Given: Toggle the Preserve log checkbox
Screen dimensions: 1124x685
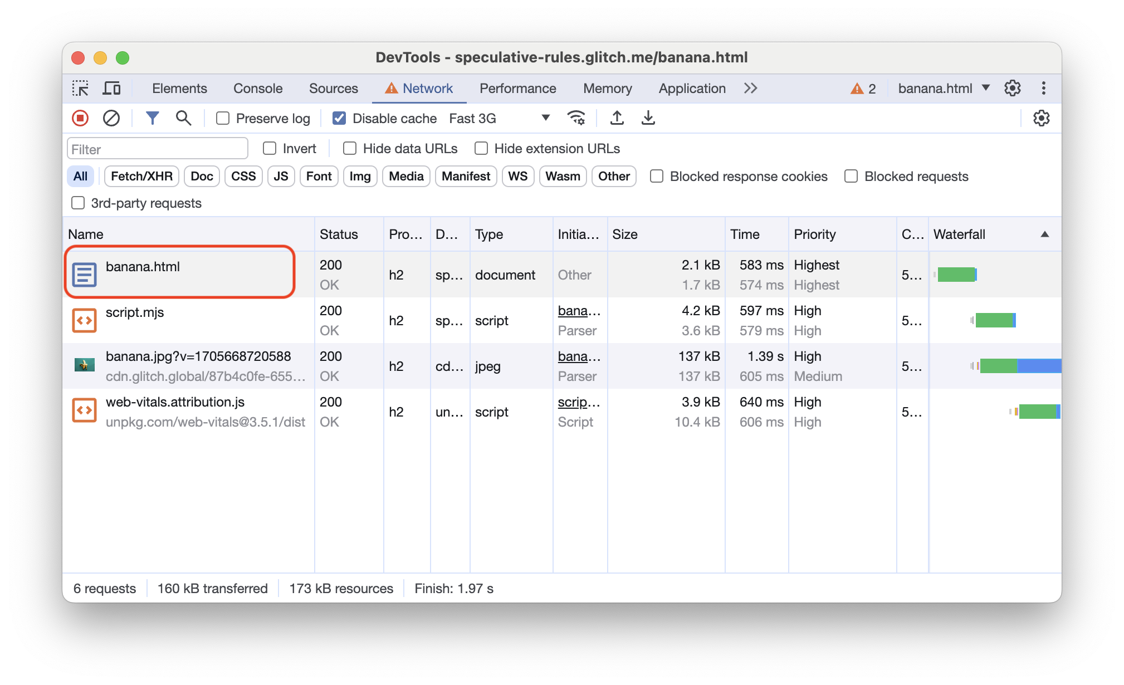Looking at the screenshot, I should 223,118.
